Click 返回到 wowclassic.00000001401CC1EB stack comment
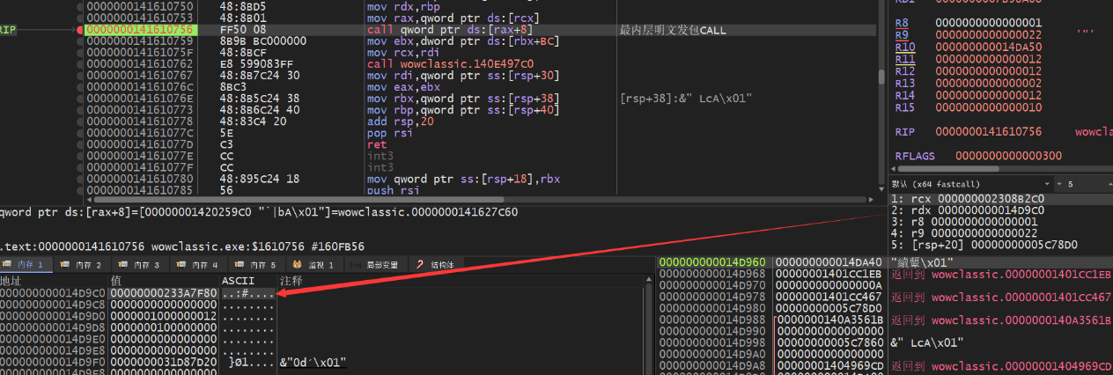This screenshot has height=375, width=1113. [x=1002, y=275]
